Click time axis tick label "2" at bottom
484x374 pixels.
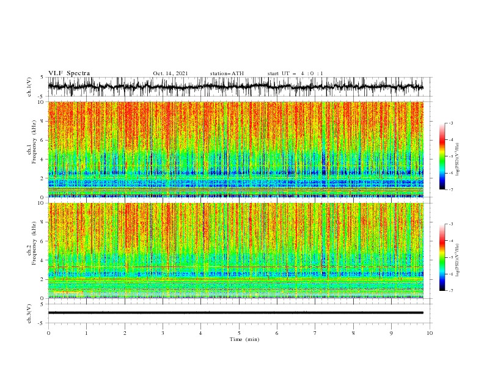point(125,333)
